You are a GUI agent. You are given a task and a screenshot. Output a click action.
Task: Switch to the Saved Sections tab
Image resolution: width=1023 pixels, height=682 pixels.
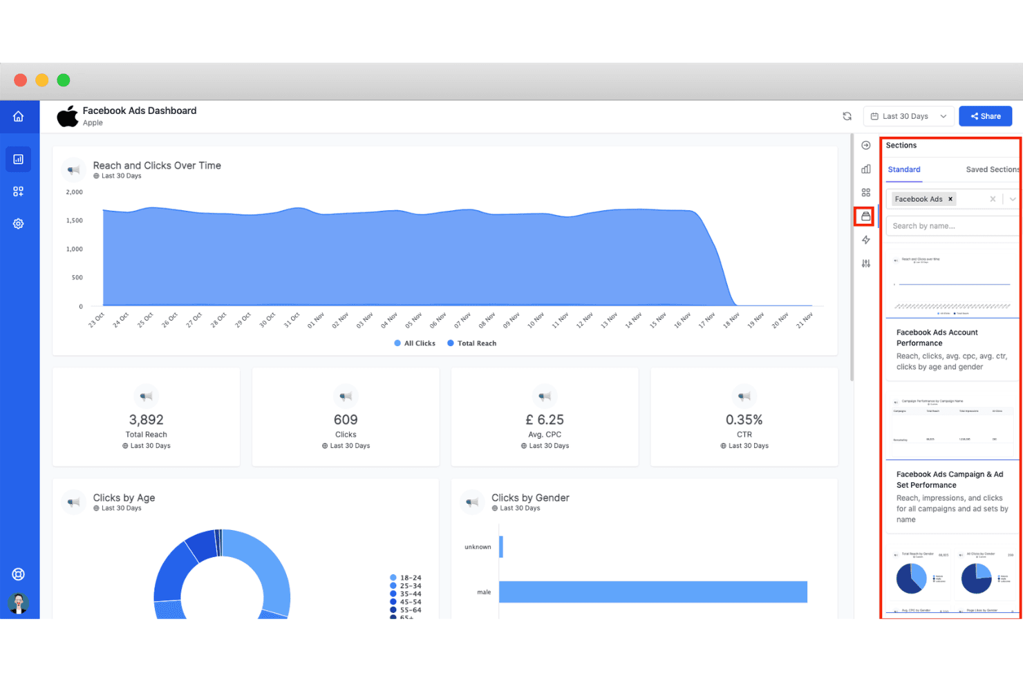click(x=993, y=169)
